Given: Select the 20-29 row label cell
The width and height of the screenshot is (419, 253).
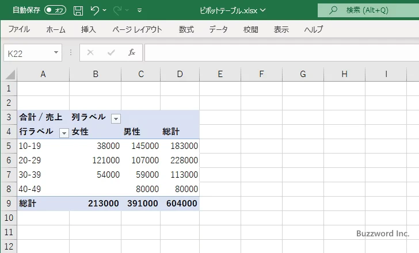Looking at the screenshot, I should (x=43, y=160).
